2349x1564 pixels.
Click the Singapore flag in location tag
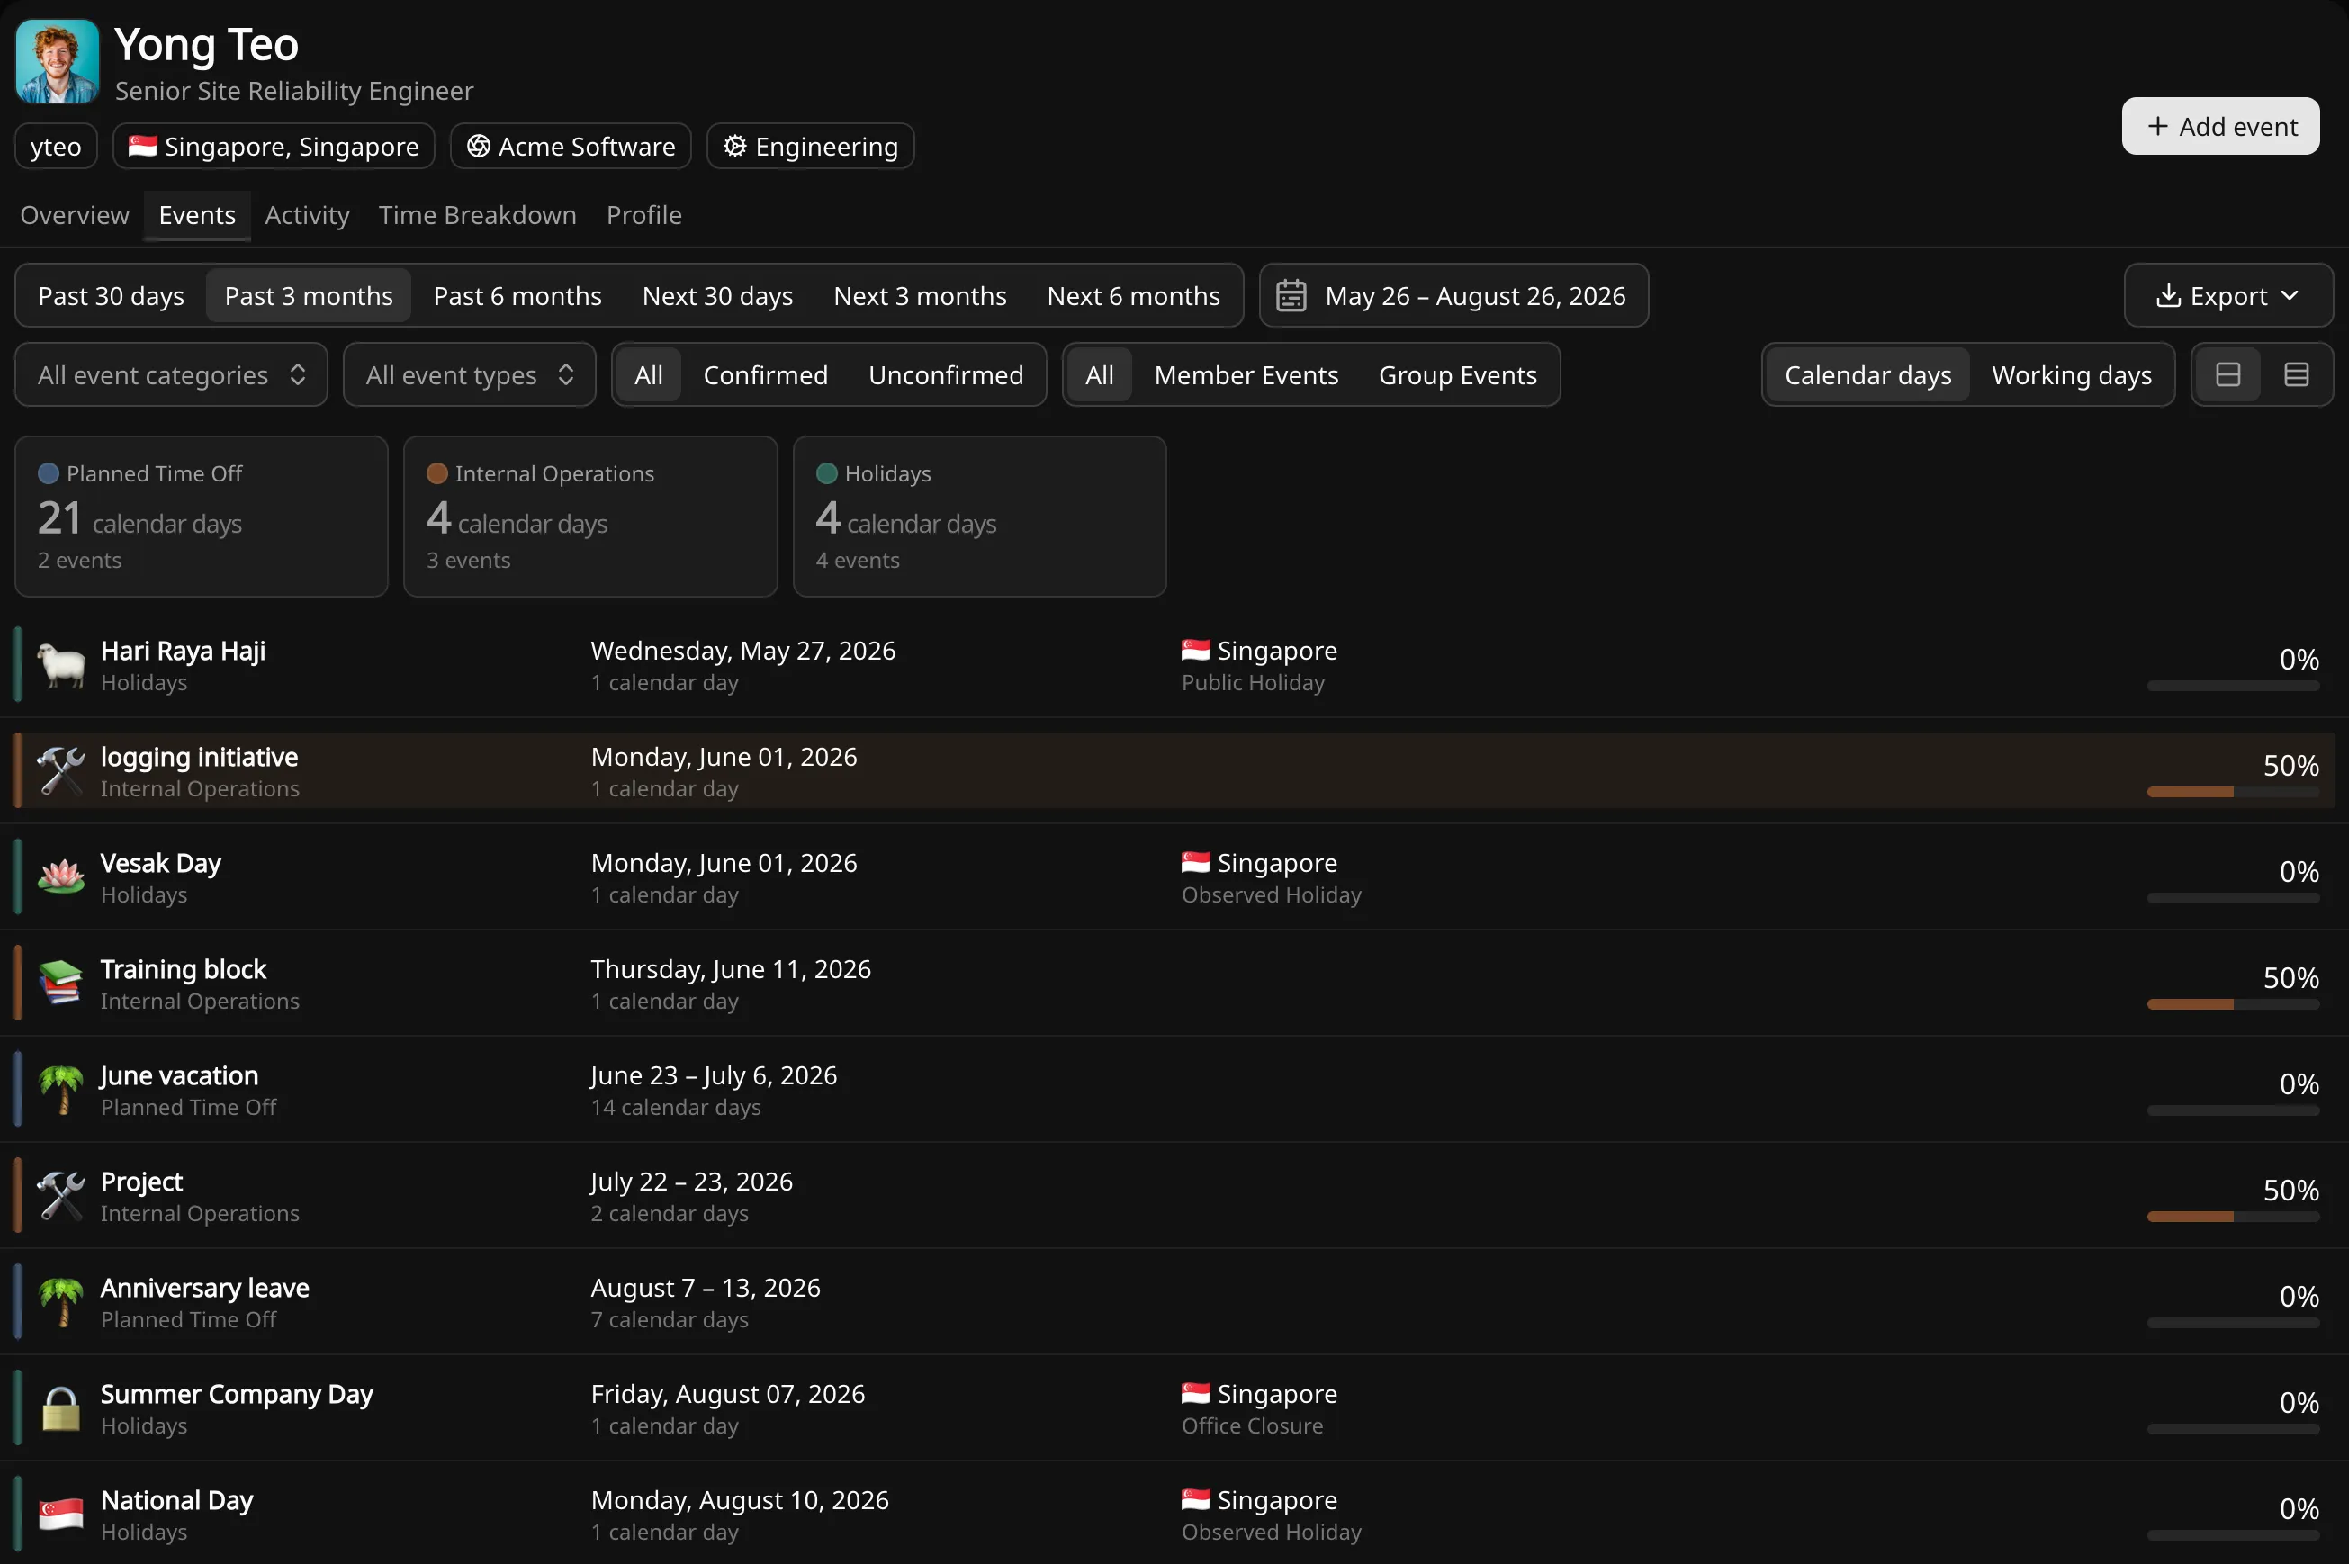(x=142, y=146)
